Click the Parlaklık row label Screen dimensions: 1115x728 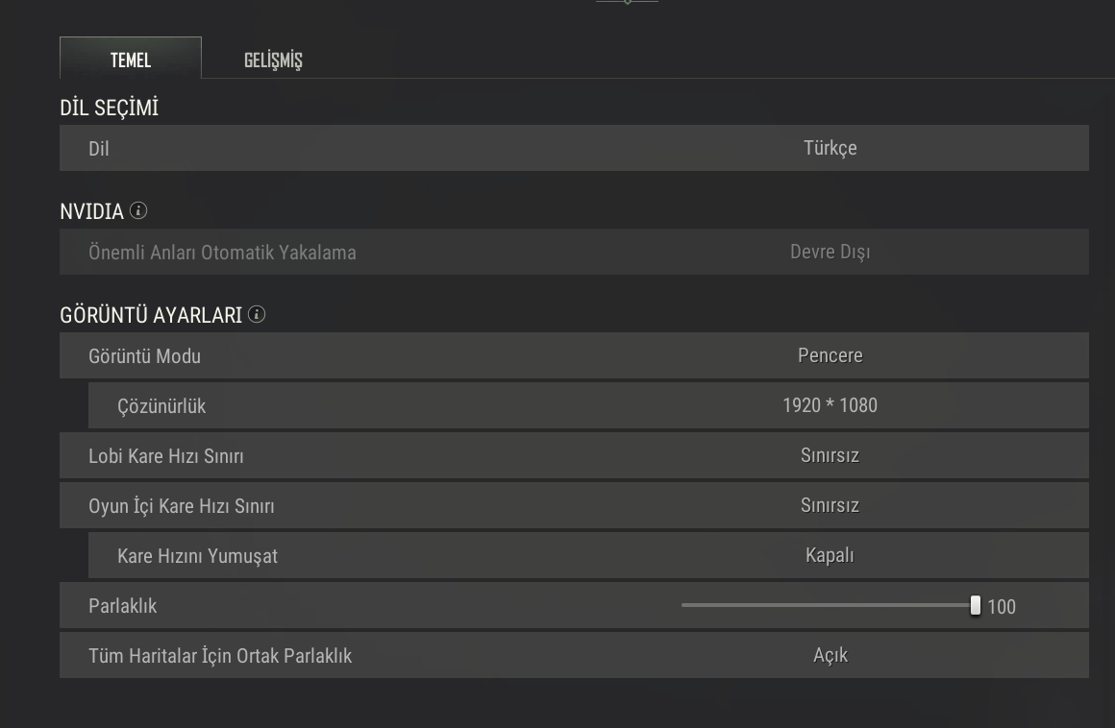122,606
